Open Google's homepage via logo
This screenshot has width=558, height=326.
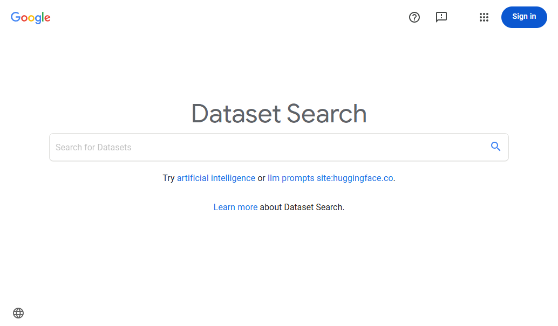tap(30, 18)
